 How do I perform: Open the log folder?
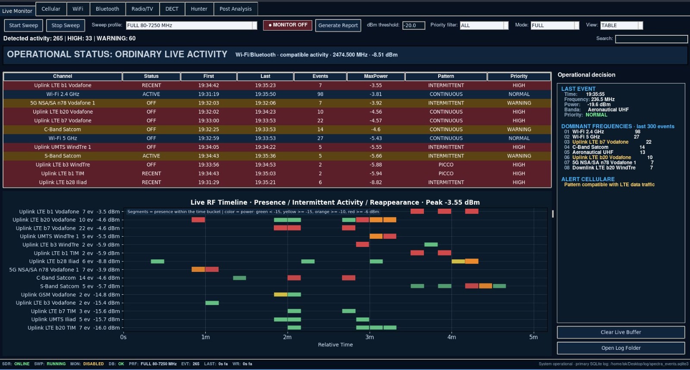(x=621, y=348)
